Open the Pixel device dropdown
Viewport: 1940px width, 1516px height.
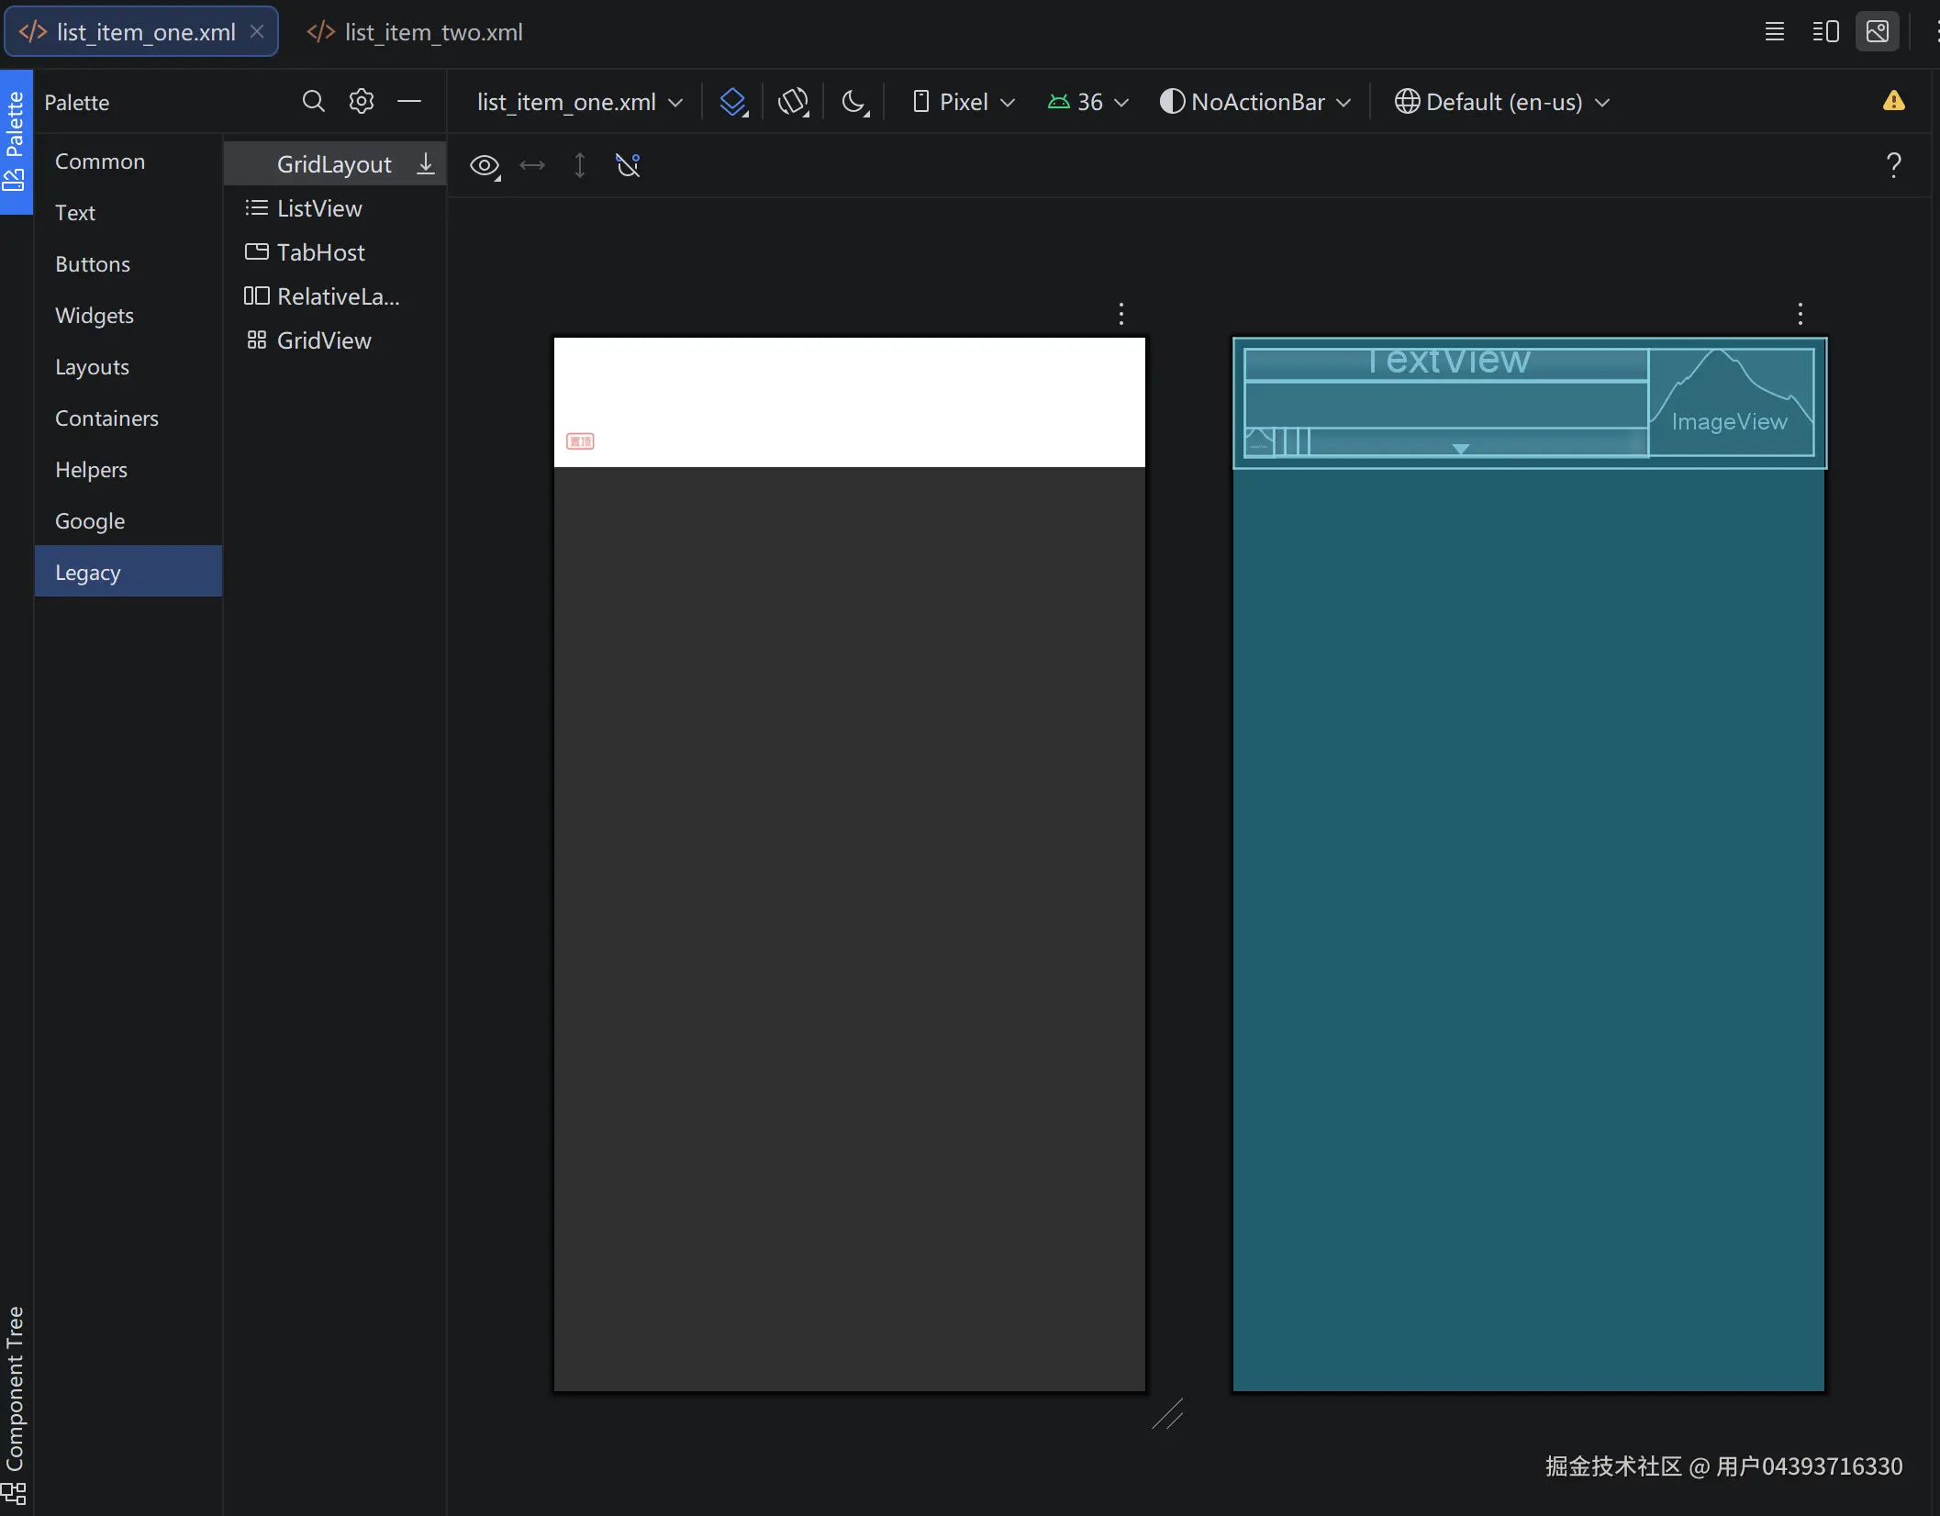(x=964, y=102)
